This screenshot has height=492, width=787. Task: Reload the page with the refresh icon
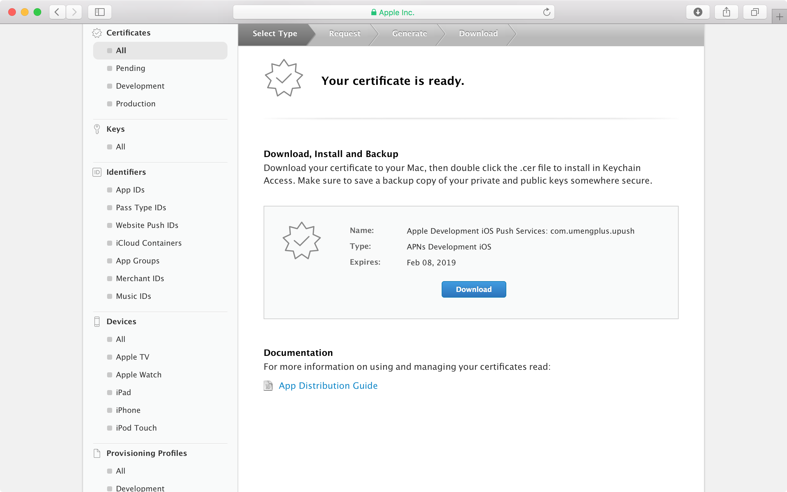click(547, 12)
